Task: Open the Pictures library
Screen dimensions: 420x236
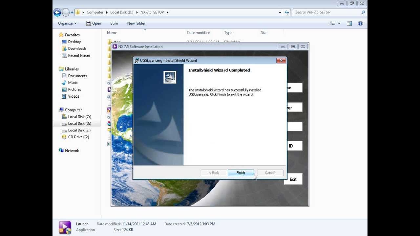Action: (x=74, y=89)
